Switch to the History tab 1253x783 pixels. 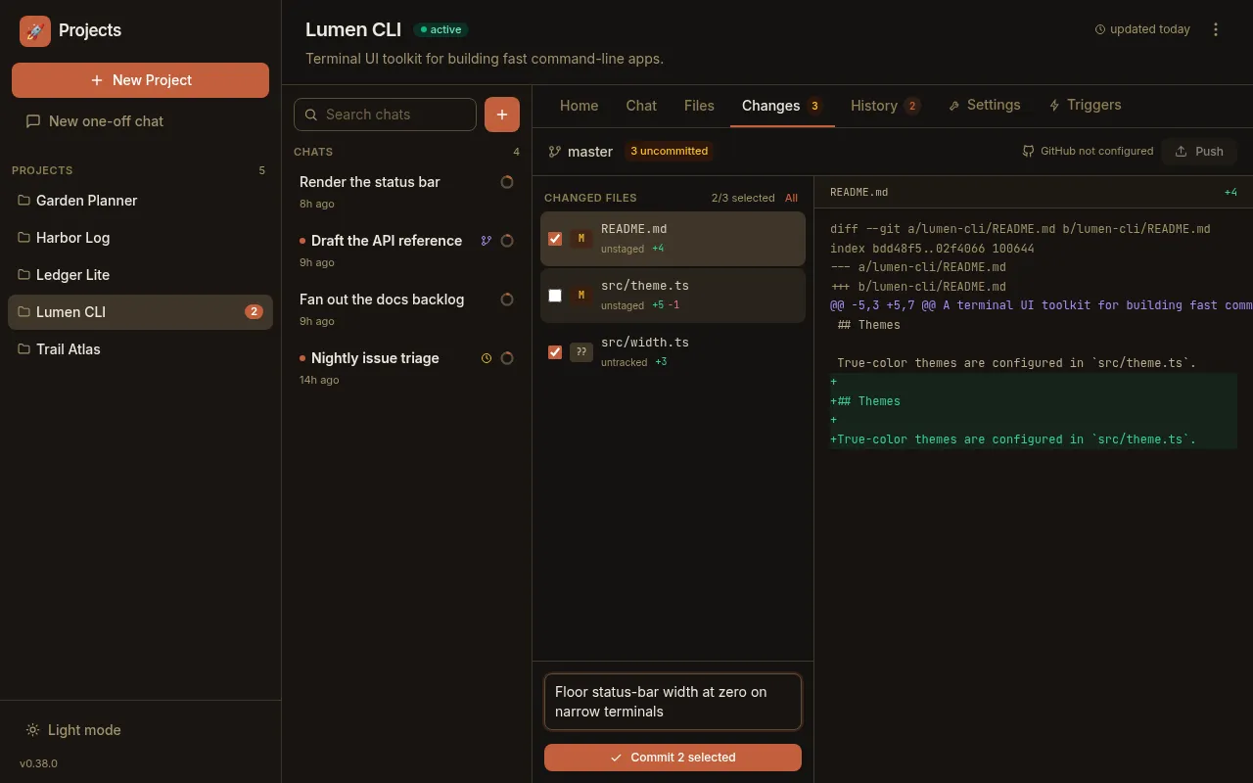point(886,106)
